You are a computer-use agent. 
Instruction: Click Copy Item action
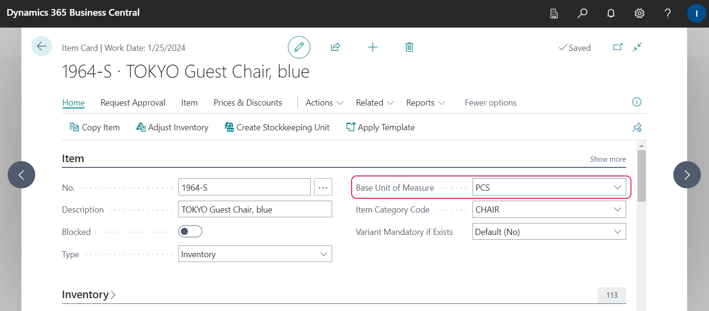click(95, 127)
